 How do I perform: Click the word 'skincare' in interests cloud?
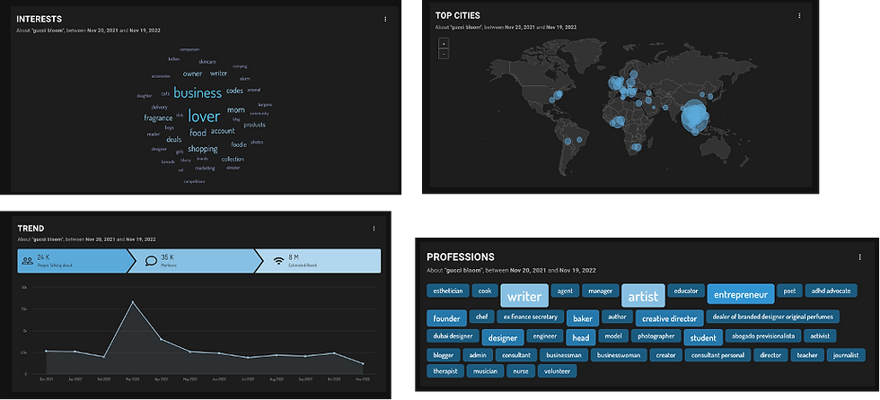[x=207, y=62]
